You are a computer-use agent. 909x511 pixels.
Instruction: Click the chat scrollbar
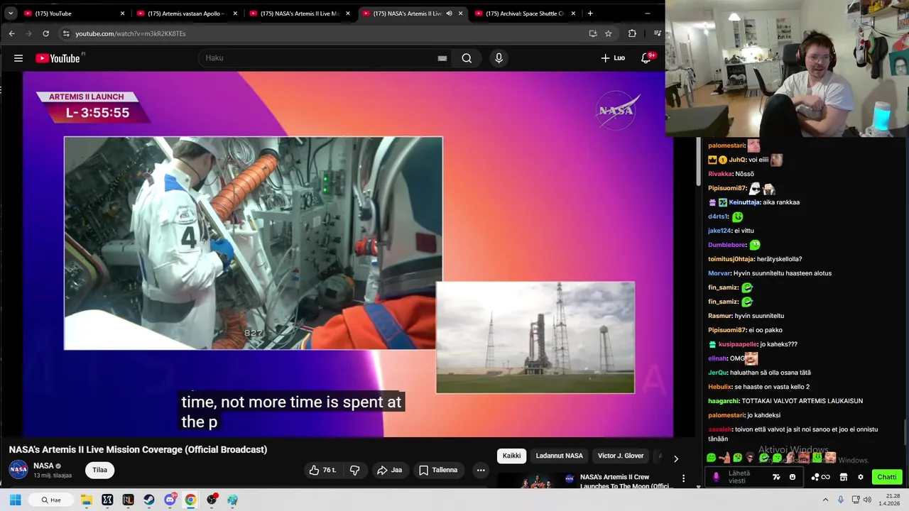(x=905, y=432)
